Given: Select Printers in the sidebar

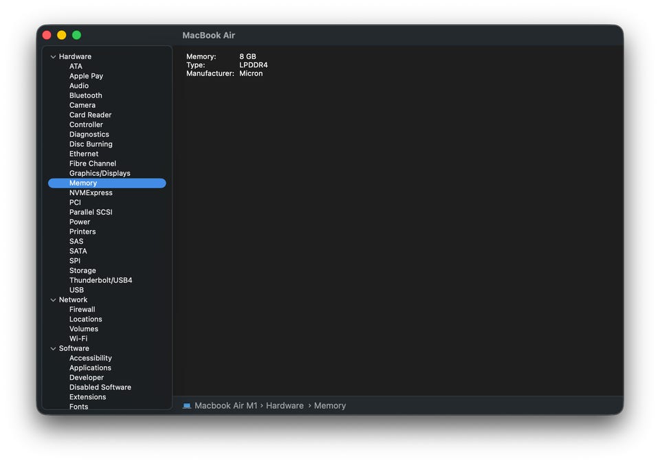Looking at the screenshot, I should [x=82, y=231].
